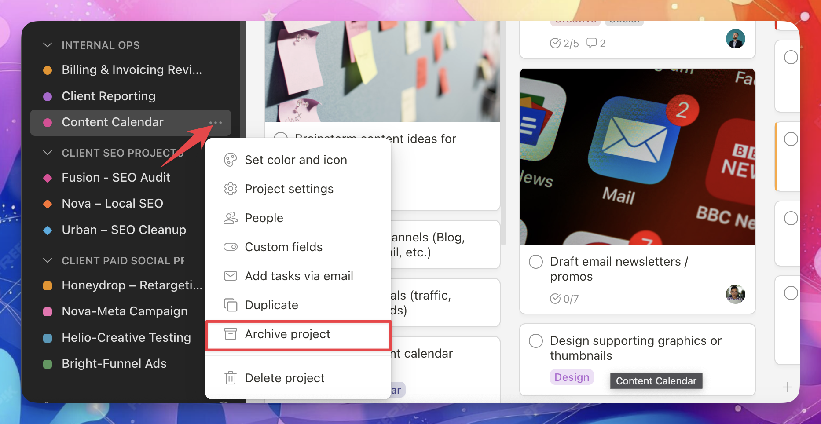Choose Set color and icon

coord(298,160)
